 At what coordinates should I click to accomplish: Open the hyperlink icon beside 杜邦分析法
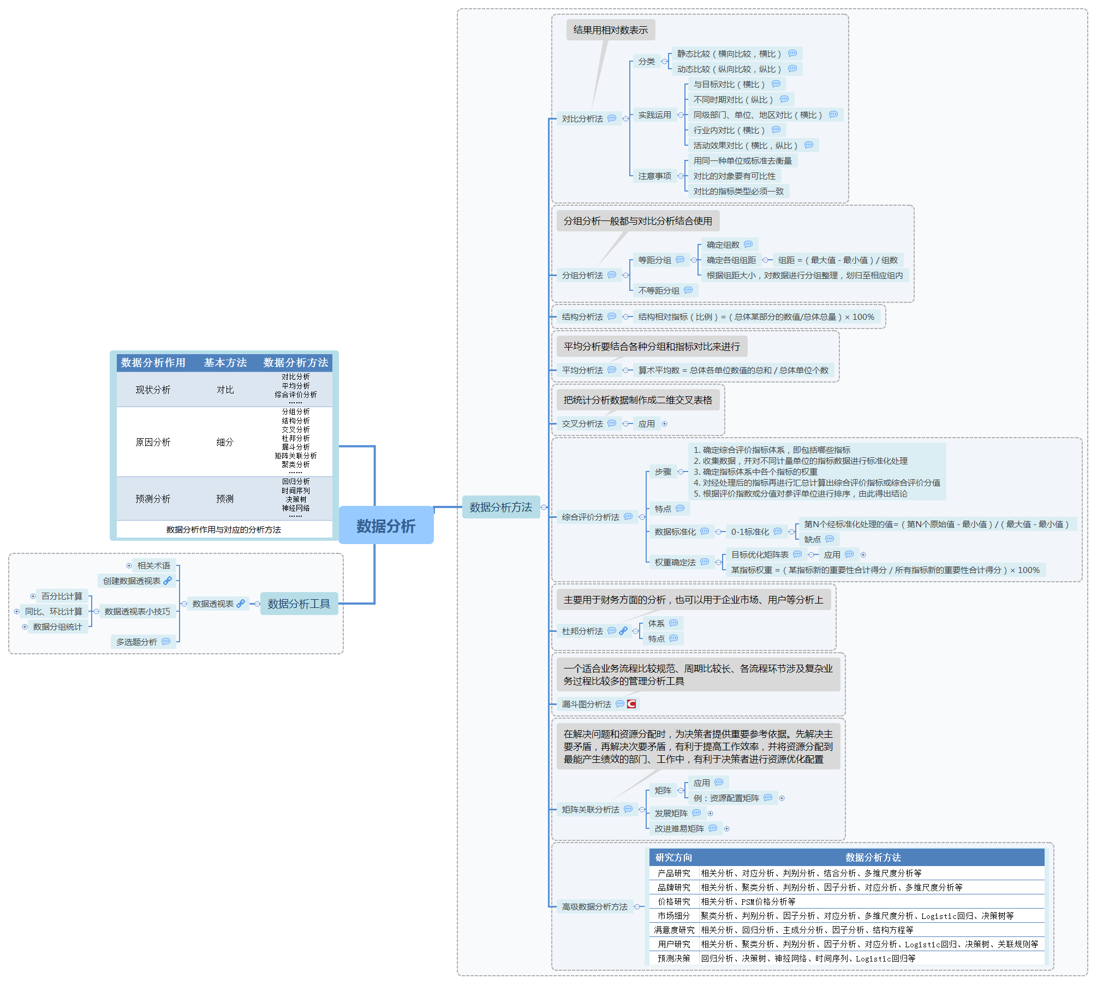click(x=623, y=631)
